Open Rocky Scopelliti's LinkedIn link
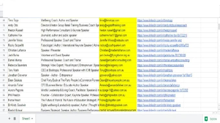 coord(163,45)
